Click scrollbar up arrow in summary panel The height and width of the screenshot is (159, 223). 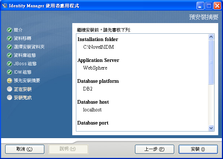tap(211, 37)
